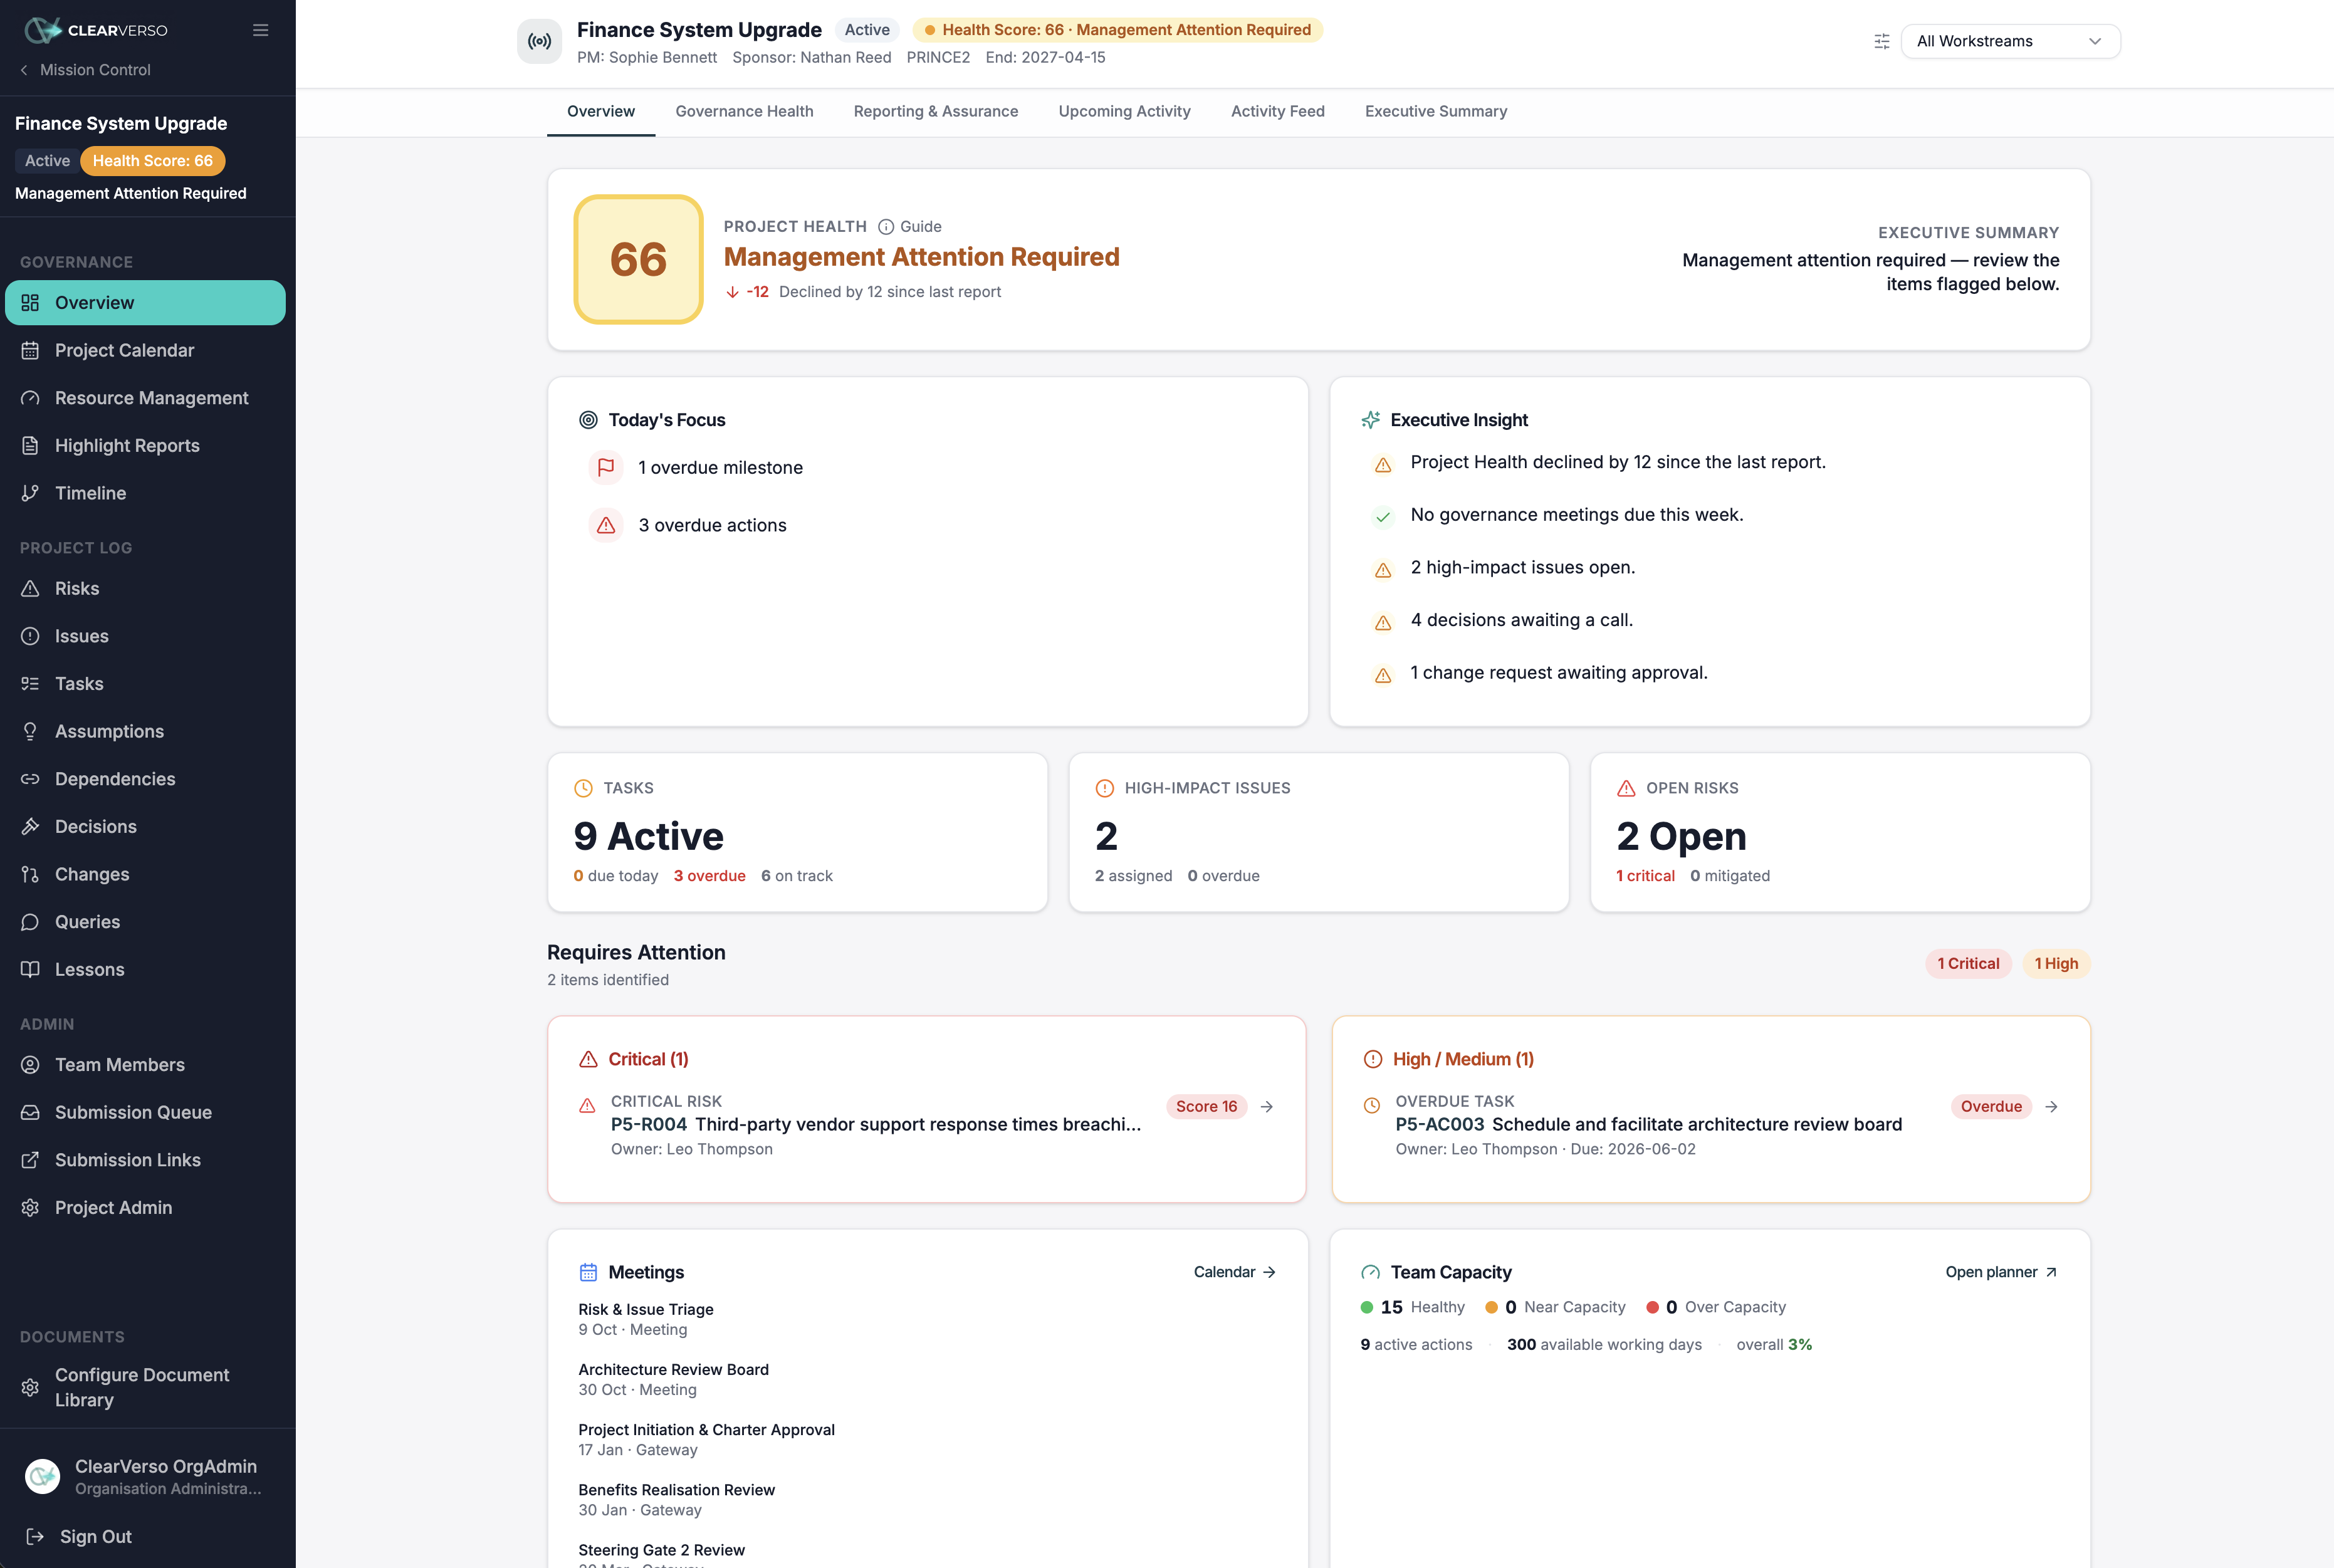Filter by the 1 High badge

2056,964
